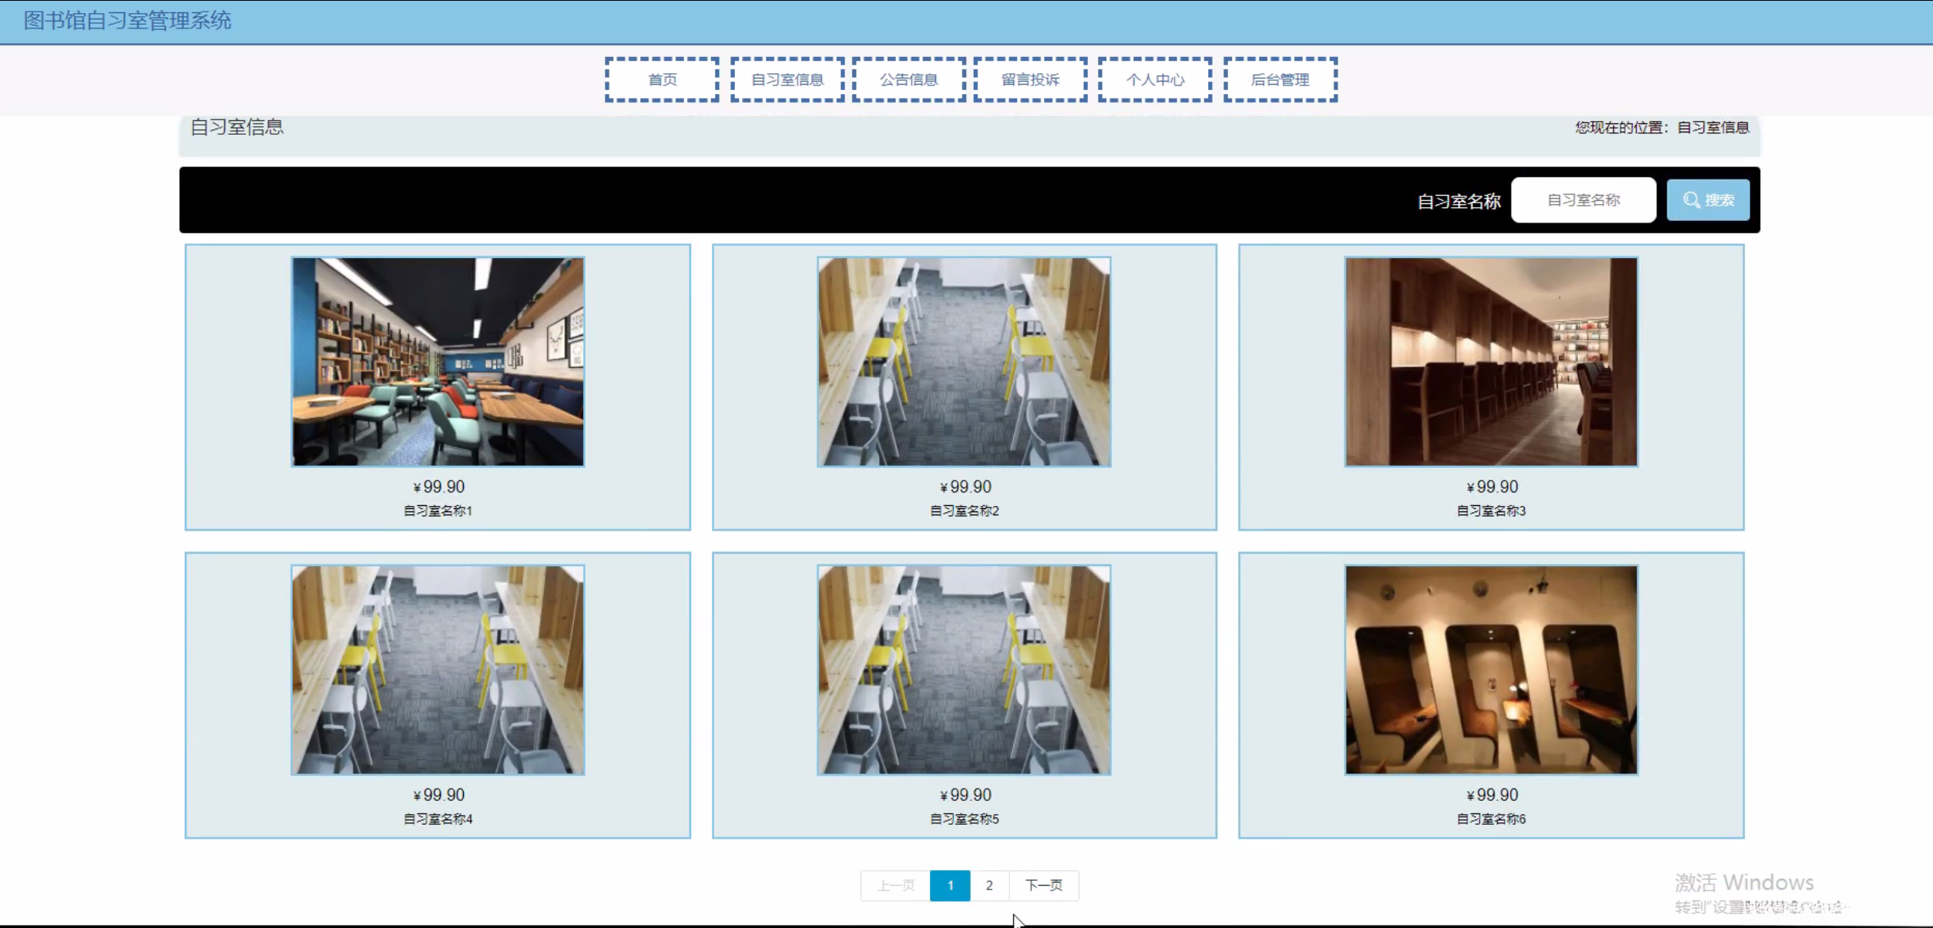Screen dimensions: 1933x928
Task: Open the library bookshelf study room photo
Action: (438, 362)
